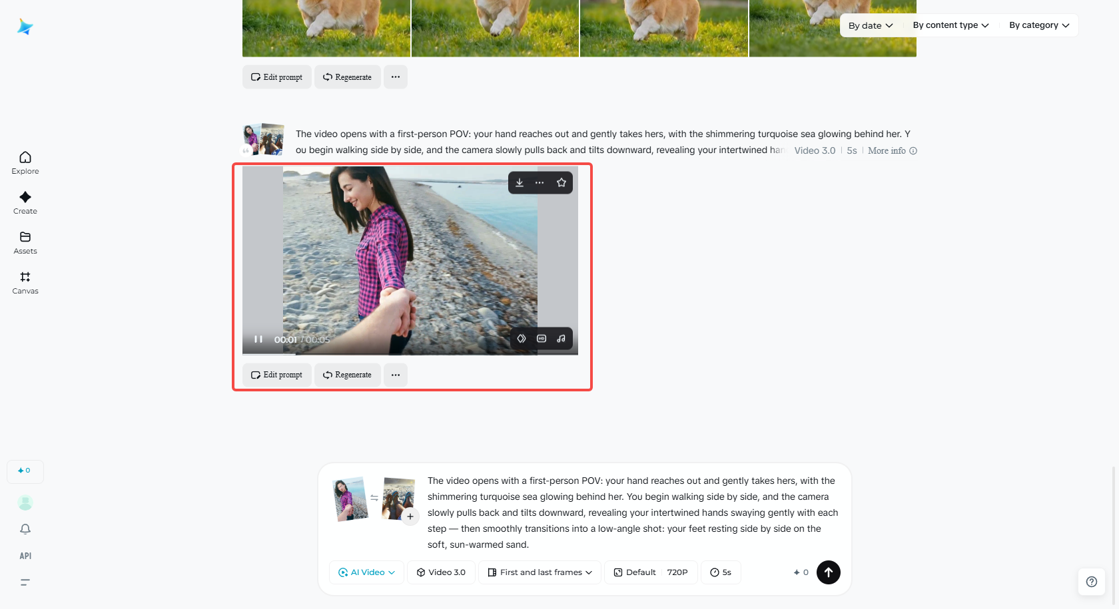This screenshot has width=1119, height=609.
Task: Click Edit prompt under the beach video
Action: coord(276,375)
